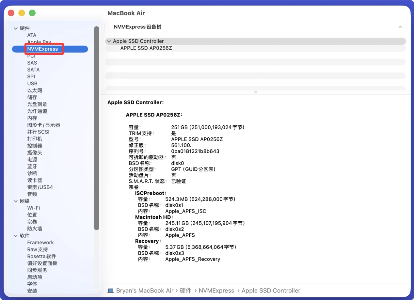This screenshot has width=414, height=300.
Task: Click Bryan's MacBook Air in path bar
Action: click(145, 291)
